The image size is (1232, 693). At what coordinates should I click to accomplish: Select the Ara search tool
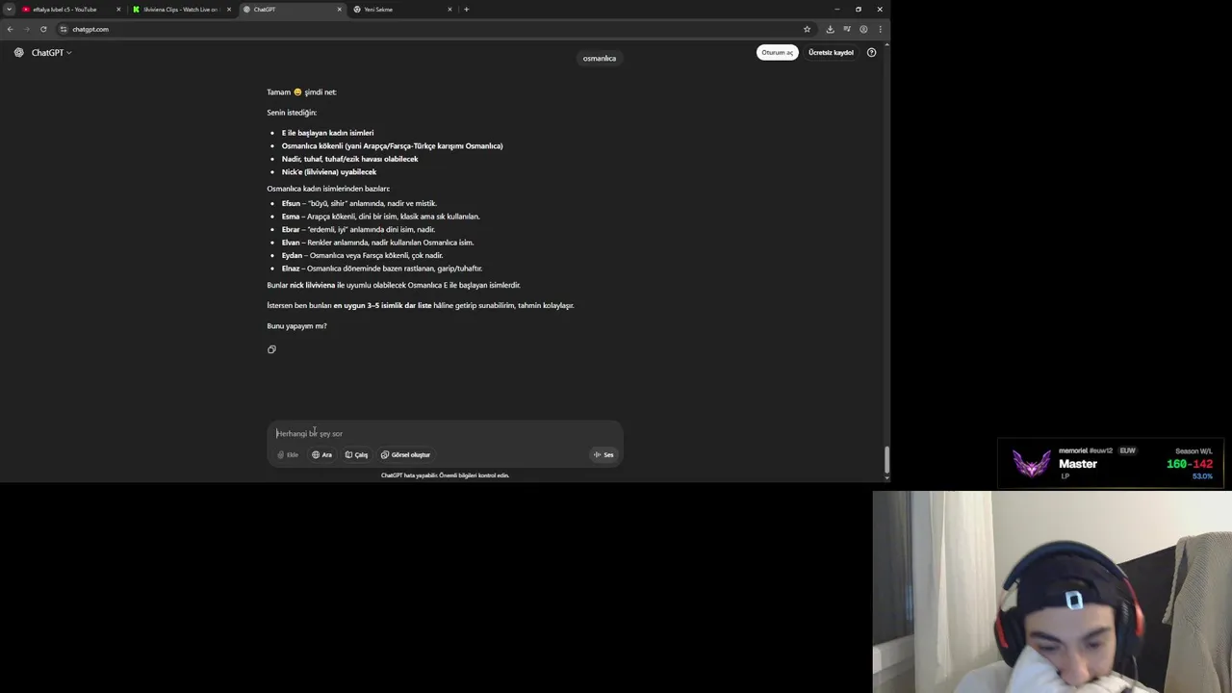[x=321, y=454]
